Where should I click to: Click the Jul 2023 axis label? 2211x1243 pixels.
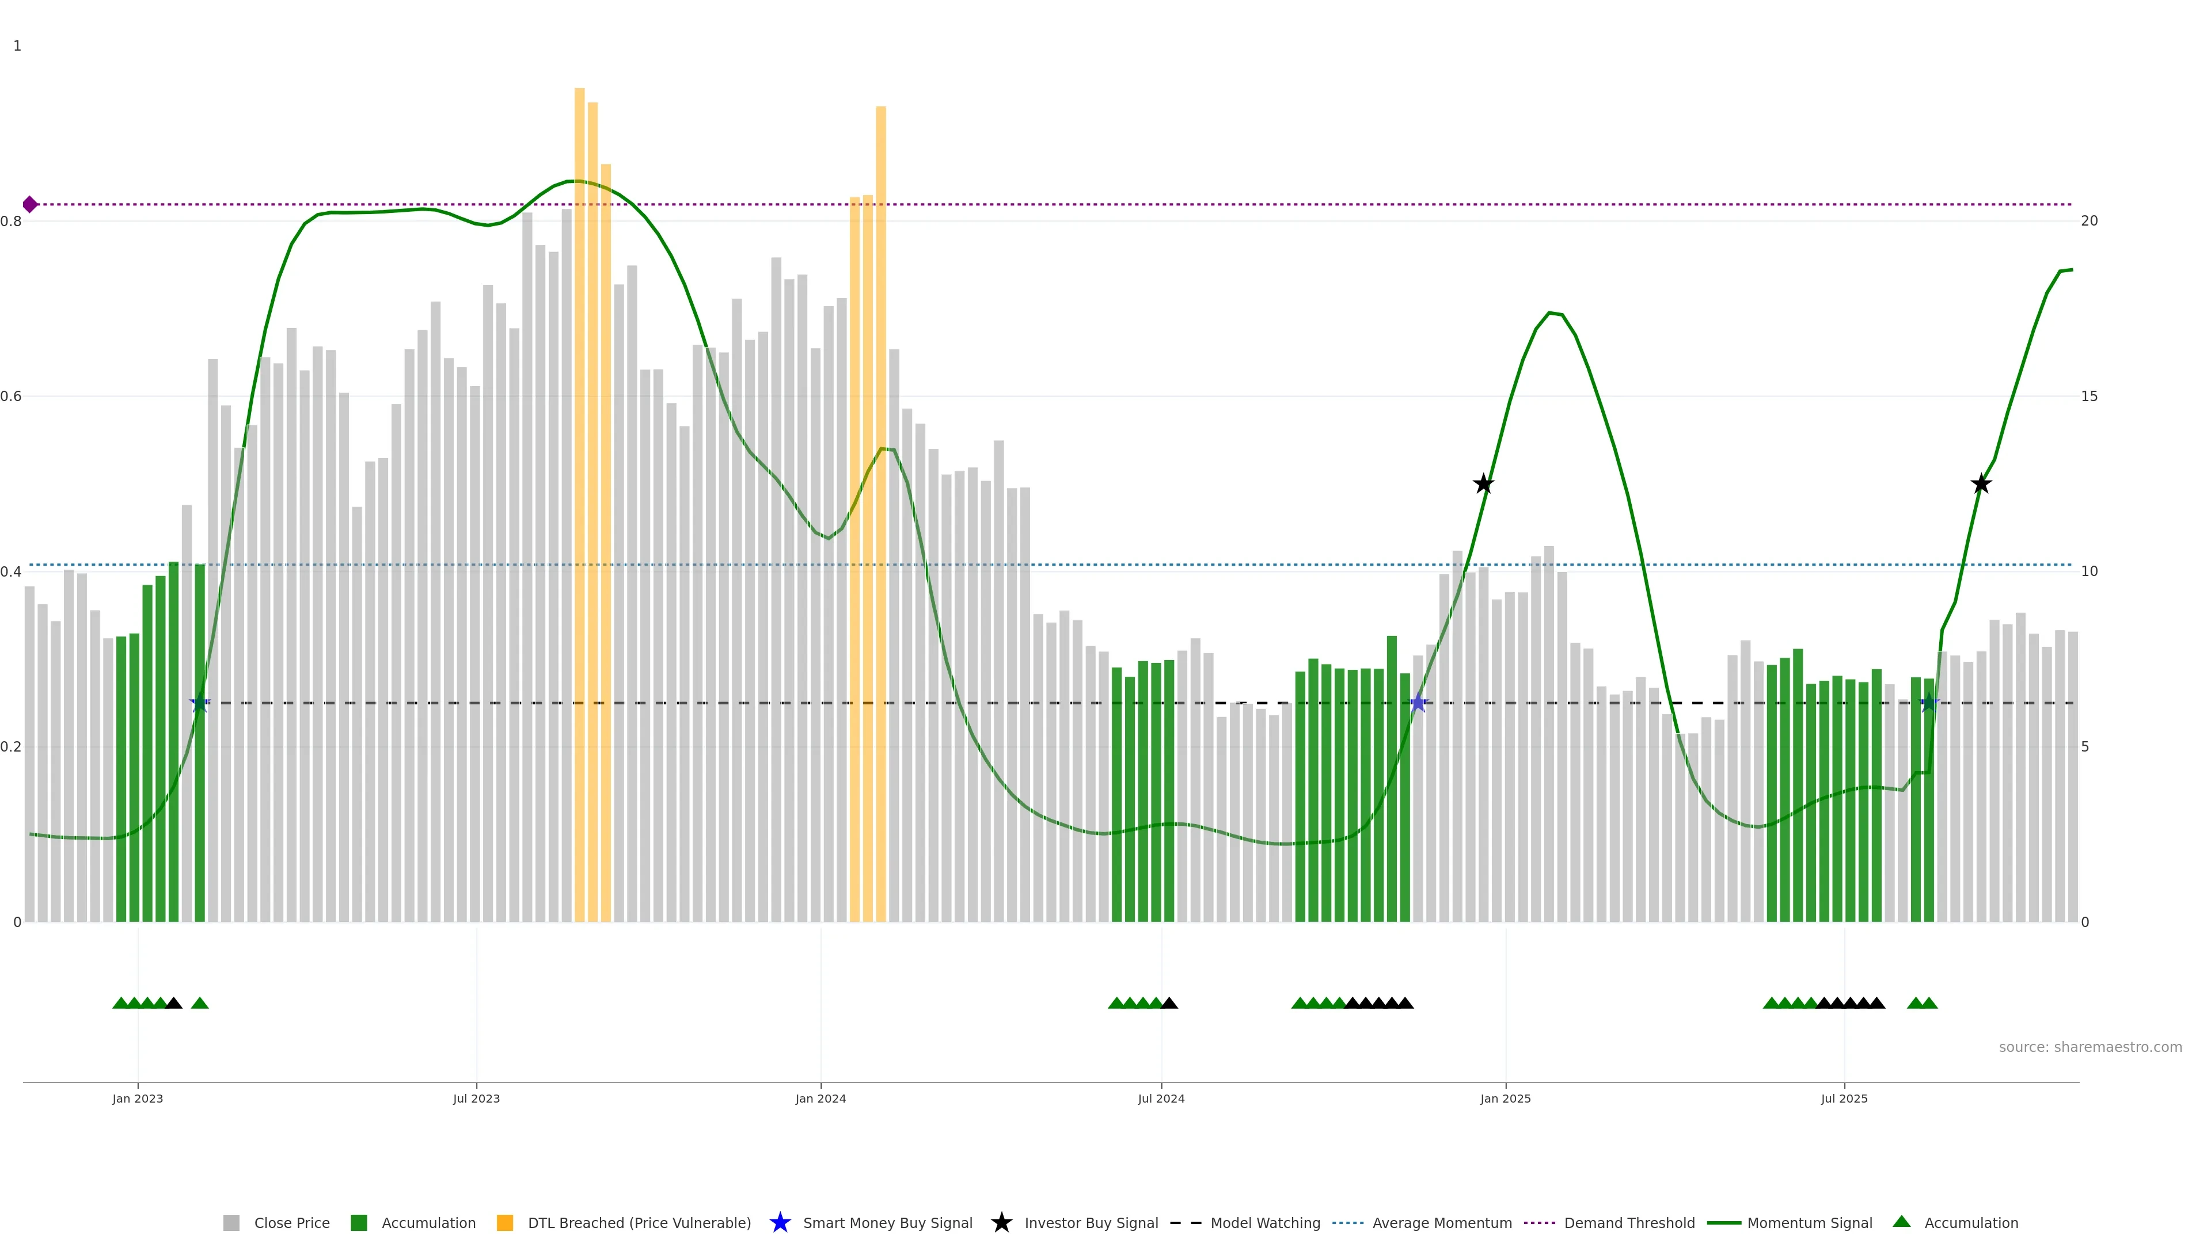pos(476,1099)
